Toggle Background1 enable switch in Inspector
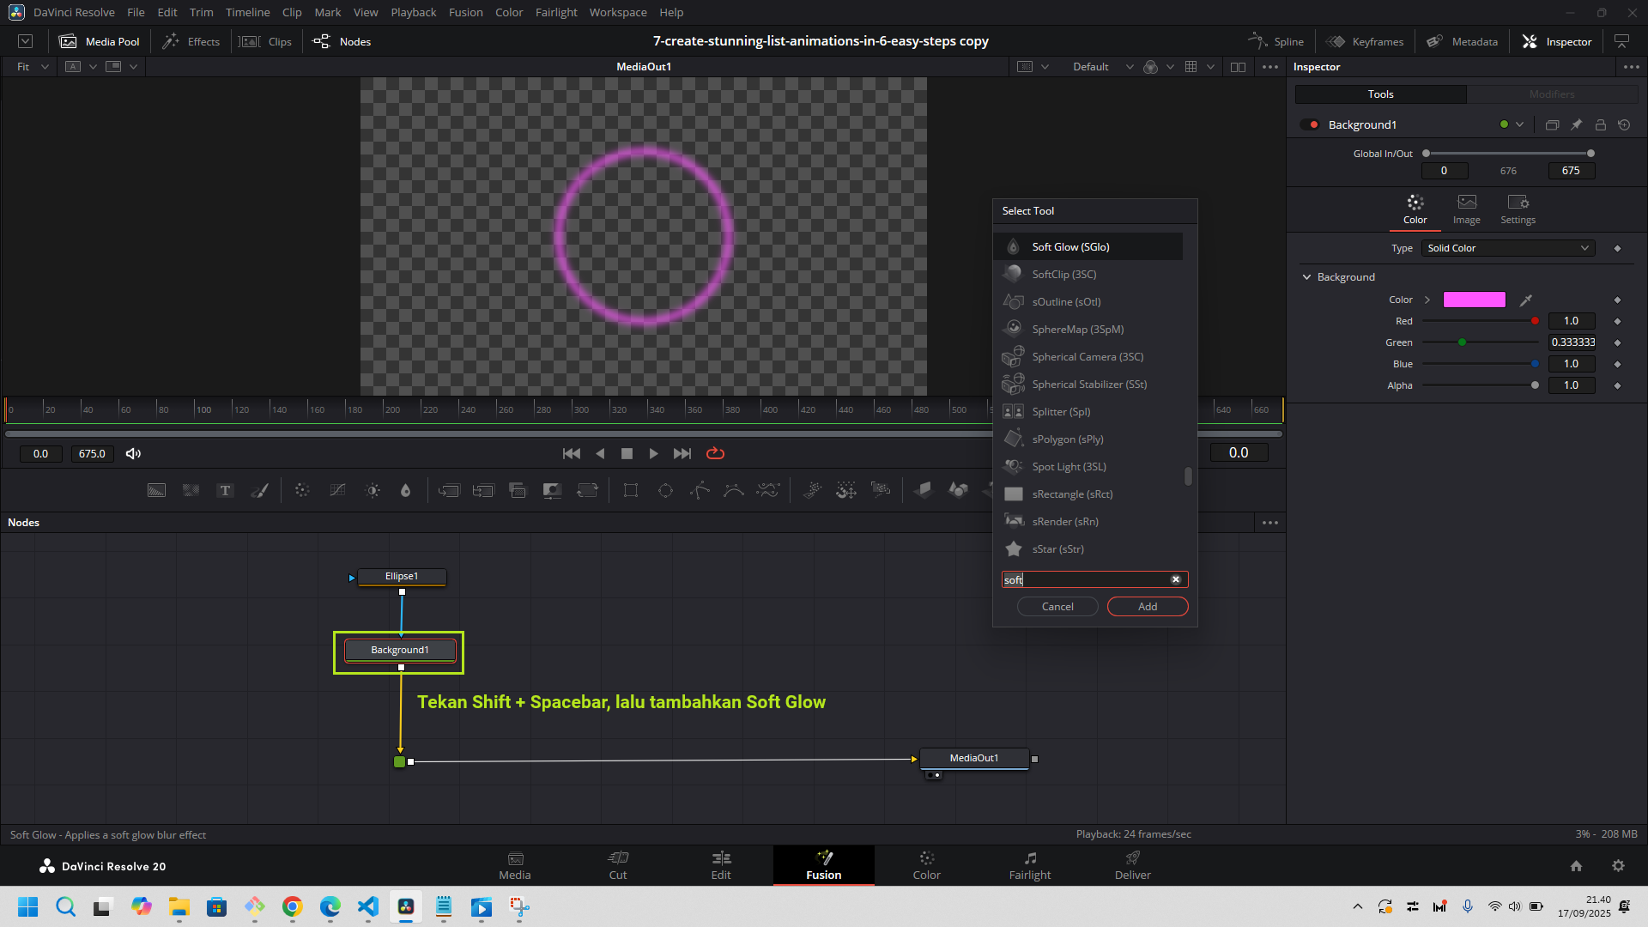This screenshot has width=1648, height=927. 1310,124
